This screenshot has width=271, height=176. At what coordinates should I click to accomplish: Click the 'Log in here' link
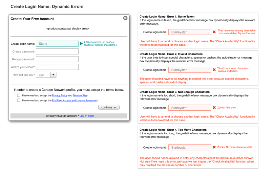click(87, 116)
